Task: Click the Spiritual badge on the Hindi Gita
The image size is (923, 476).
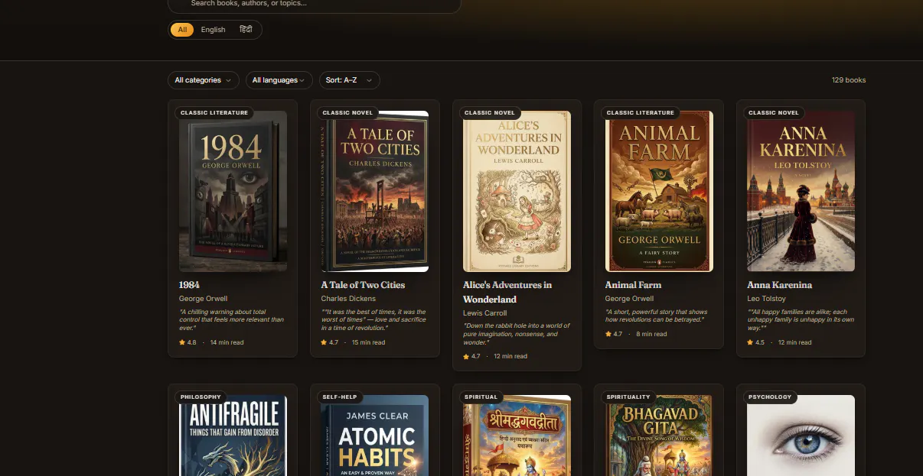Action: click(x=481, y=397)
